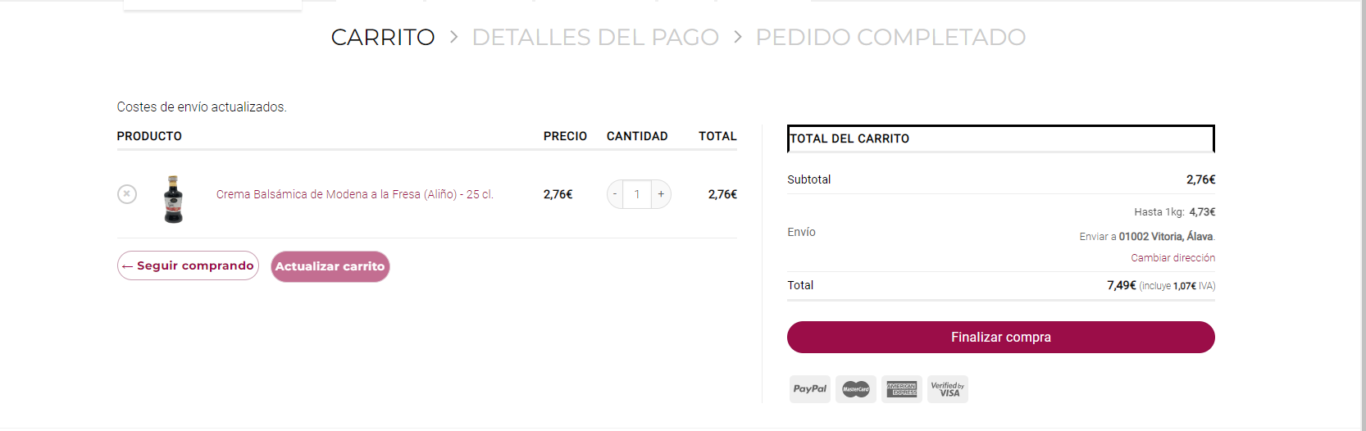Go to the PEDIDO COMPLETADO step
This screenshot has width=1366, height=431.
pos(890,37)
